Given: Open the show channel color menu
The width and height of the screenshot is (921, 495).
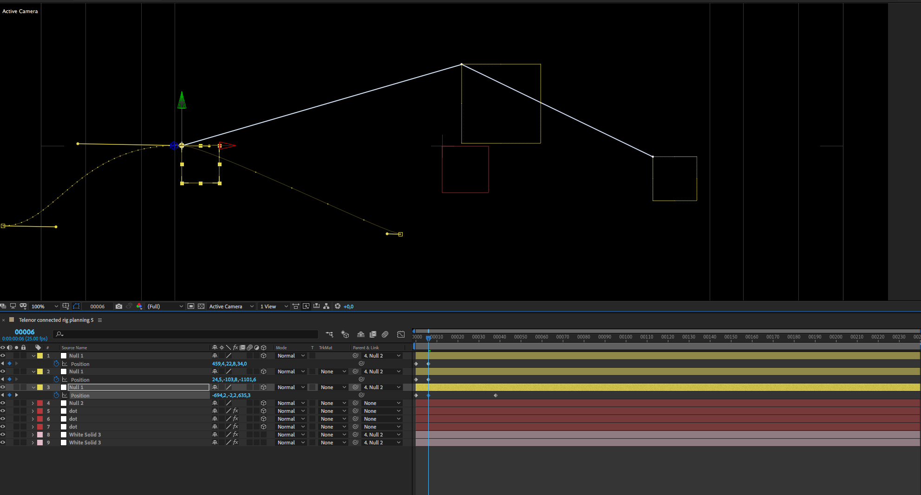Looking at the screenshot, I should coord(139,306).
